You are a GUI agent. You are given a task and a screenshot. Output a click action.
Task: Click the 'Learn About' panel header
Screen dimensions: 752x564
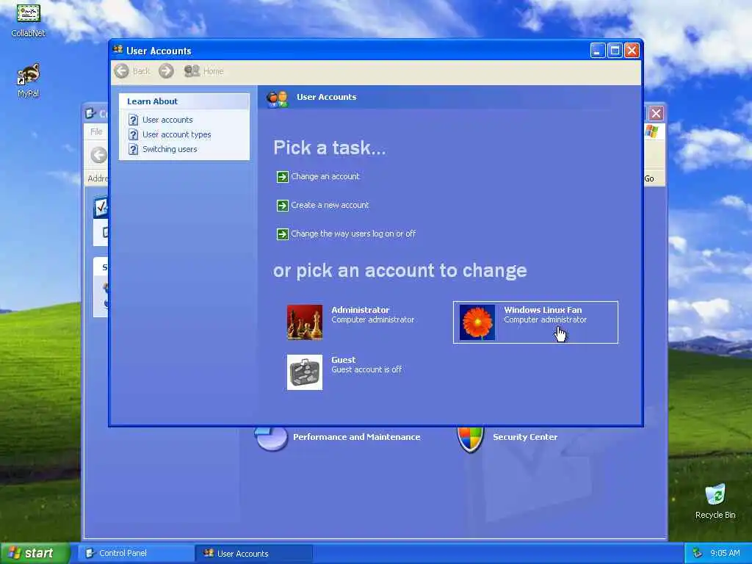184,101
